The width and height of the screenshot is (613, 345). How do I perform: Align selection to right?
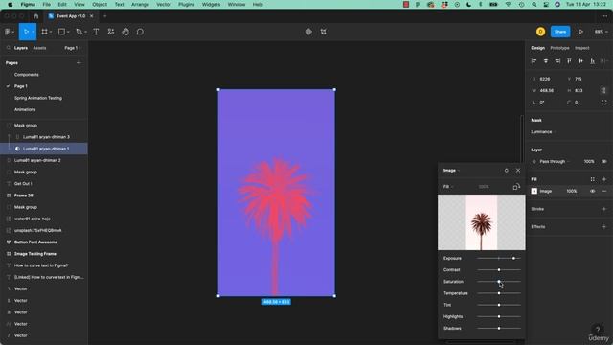pos(557,61)
